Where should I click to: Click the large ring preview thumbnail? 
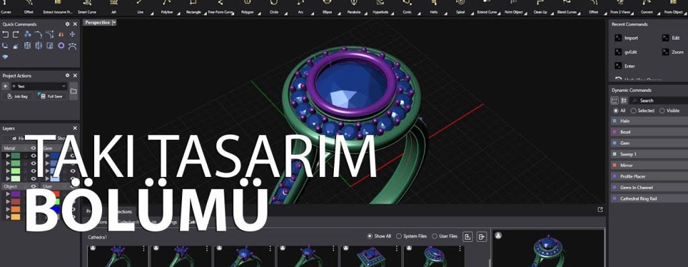tap(548, 249)
